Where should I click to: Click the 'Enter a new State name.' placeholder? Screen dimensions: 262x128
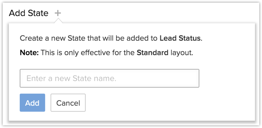click(71, 79)
